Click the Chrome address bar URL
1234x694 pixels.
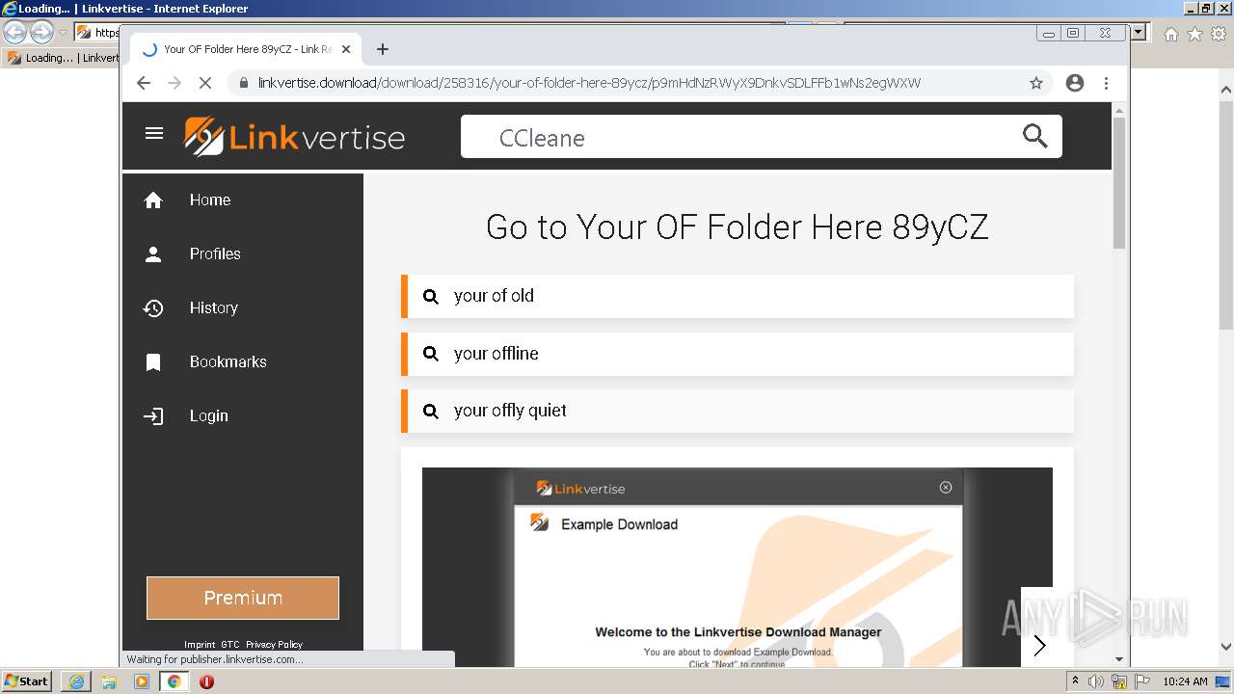pyautogui.click(x=589, y=83)
